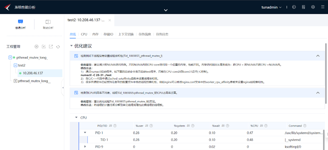Screen dimensions: 328x150
Task: Collapse the 优化建议 section
Action: 71,46
